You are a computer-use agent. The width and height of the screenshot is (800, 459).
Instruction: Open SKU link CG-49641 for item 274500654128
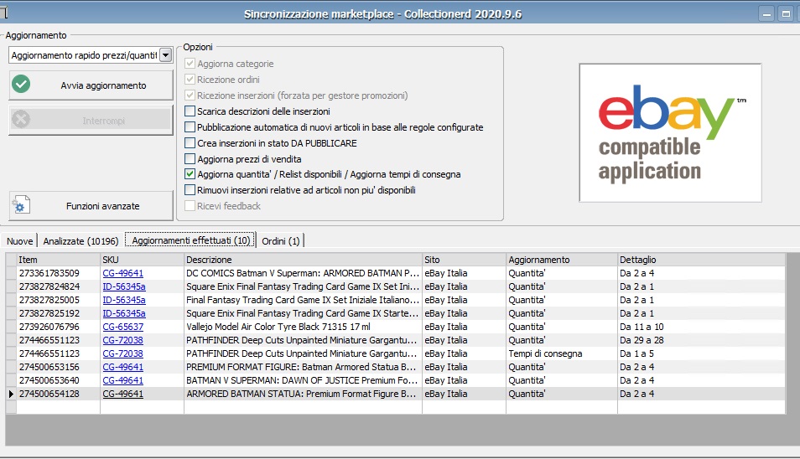click(x=123, y=394)
